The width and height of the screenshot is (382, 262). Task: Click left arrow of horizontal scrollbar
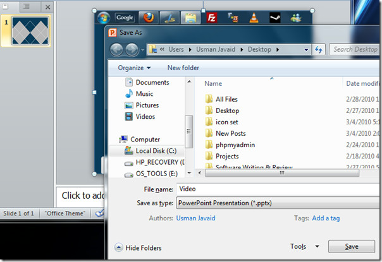tap(200, 173)
